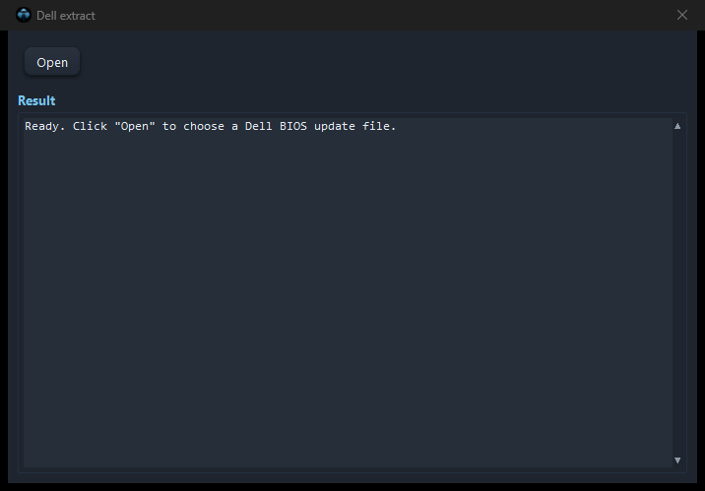This screenshot has width=705, height=491.
Task: Close the Dell extract window
Action: [682, 16]
